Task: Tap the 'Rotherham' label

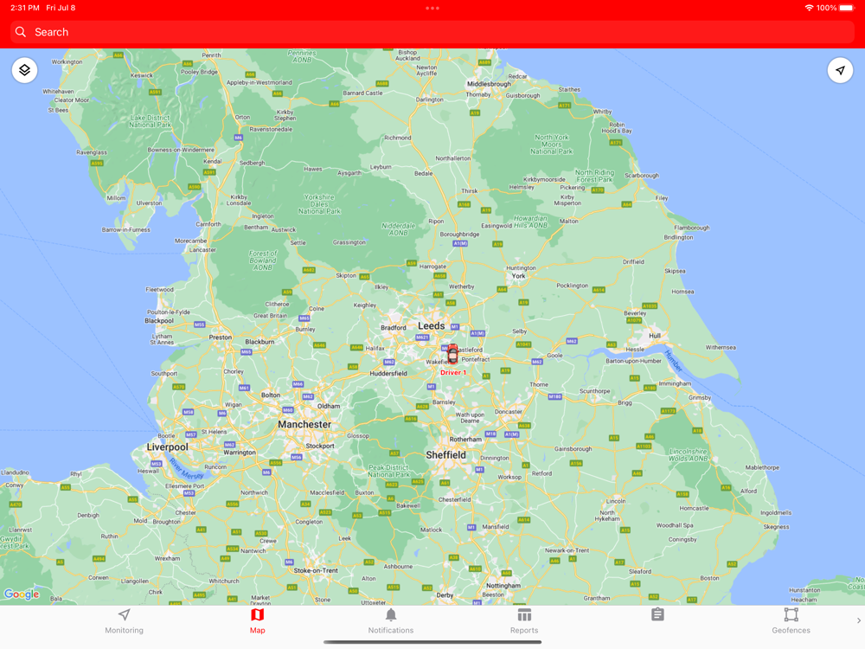Action: click(x=465, y=440)
